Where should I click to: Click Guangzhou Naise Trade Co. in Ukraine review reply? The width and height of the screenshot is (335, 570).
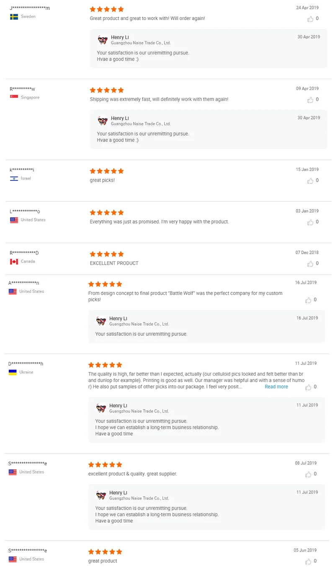point(139,411)
